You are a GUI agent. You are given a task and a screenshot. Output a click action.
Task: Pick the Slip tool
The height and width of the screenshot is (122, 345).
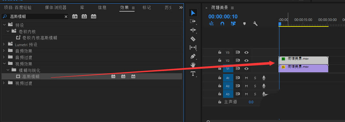193,47
